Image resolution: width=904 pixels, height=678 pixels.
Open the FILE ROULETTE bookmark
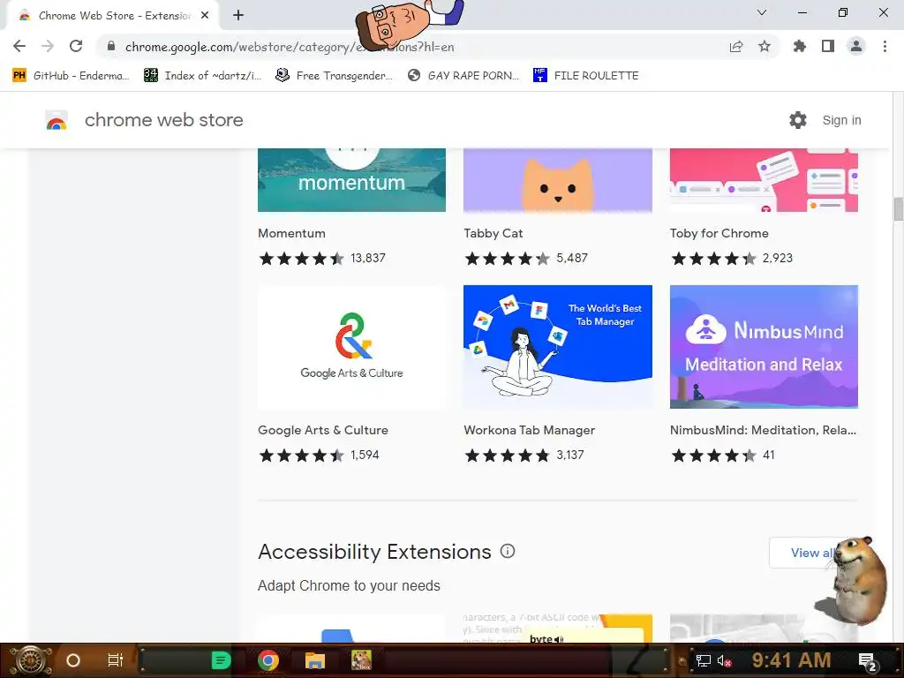tap(586, 76)
